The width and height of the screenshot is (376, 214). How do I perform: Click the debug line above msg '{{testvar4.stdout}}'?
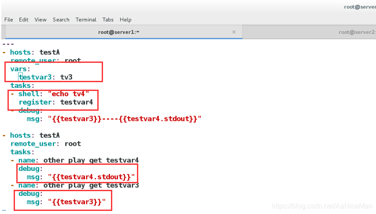click(30, 169)
